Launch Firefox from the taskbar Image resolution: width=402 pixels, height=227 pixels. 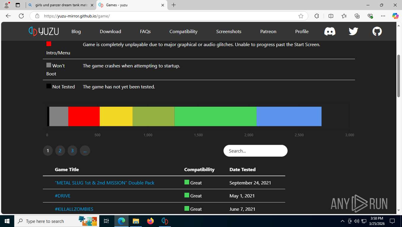pyautogui.click(x=150, y=221)
